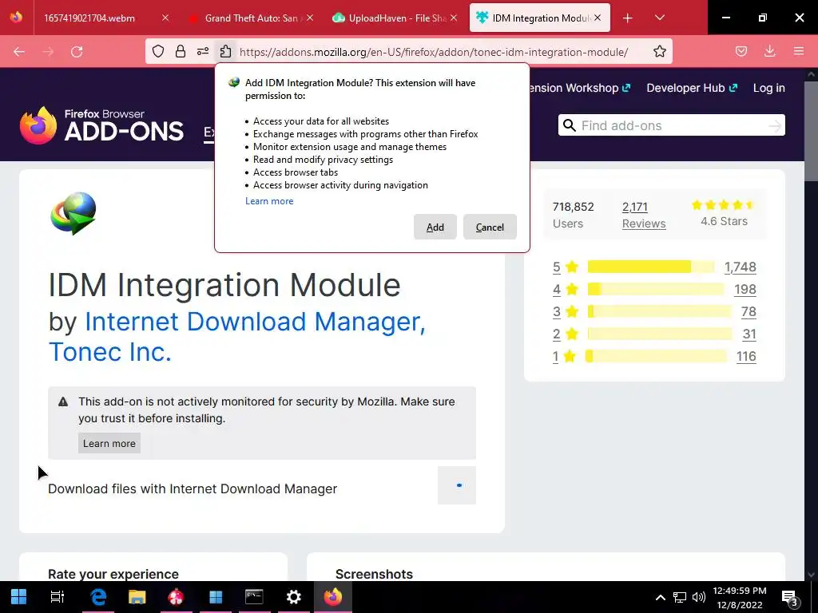Open Learn more in the permission dialog
The height and width of the screenshot is (613, 818).
[x=269, y=201]
